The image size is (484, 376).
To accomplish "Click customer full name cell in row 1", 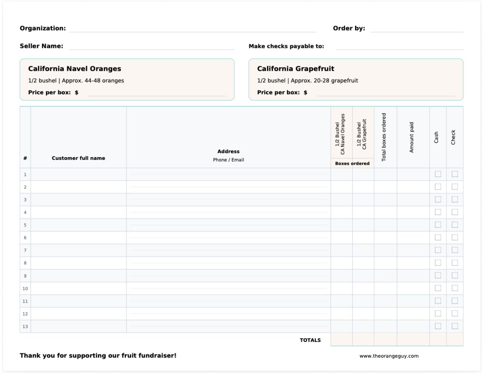I will pos(79,174).
